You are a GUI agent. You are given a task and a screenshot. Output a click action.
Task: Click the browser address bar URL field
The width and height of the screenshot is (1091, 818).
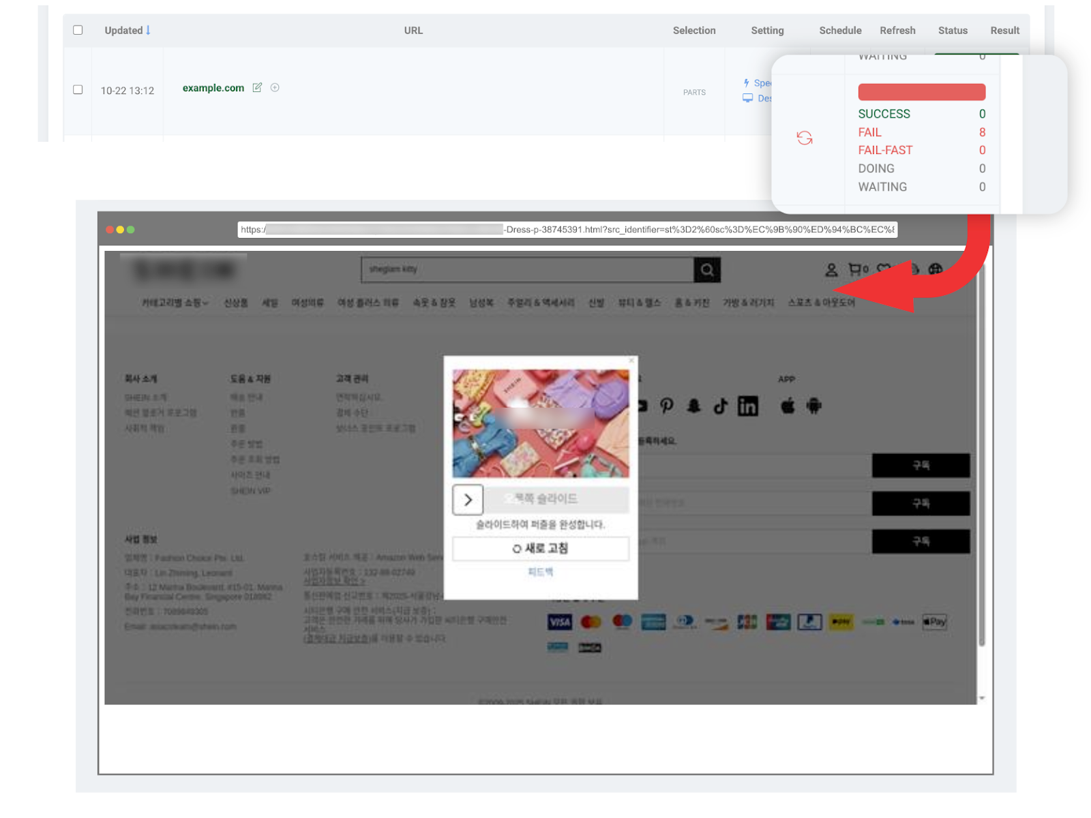coord(567,230)
